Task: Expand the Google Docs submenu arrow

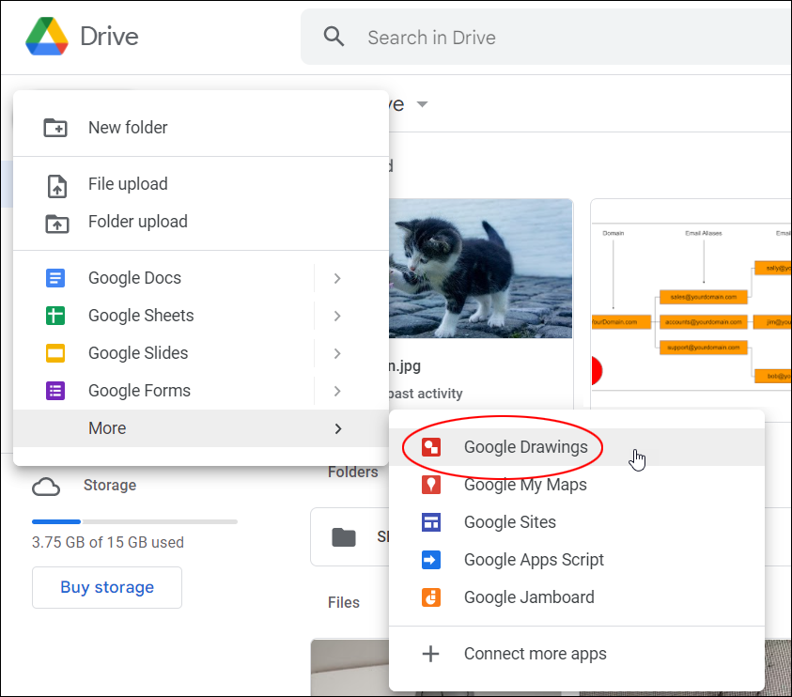Action: pyautogui.click(x=337, y=278)
